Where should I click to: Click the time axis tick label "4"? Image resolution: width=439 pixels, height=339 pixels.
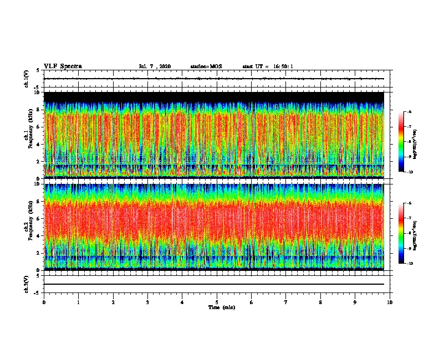pos(182,302)
